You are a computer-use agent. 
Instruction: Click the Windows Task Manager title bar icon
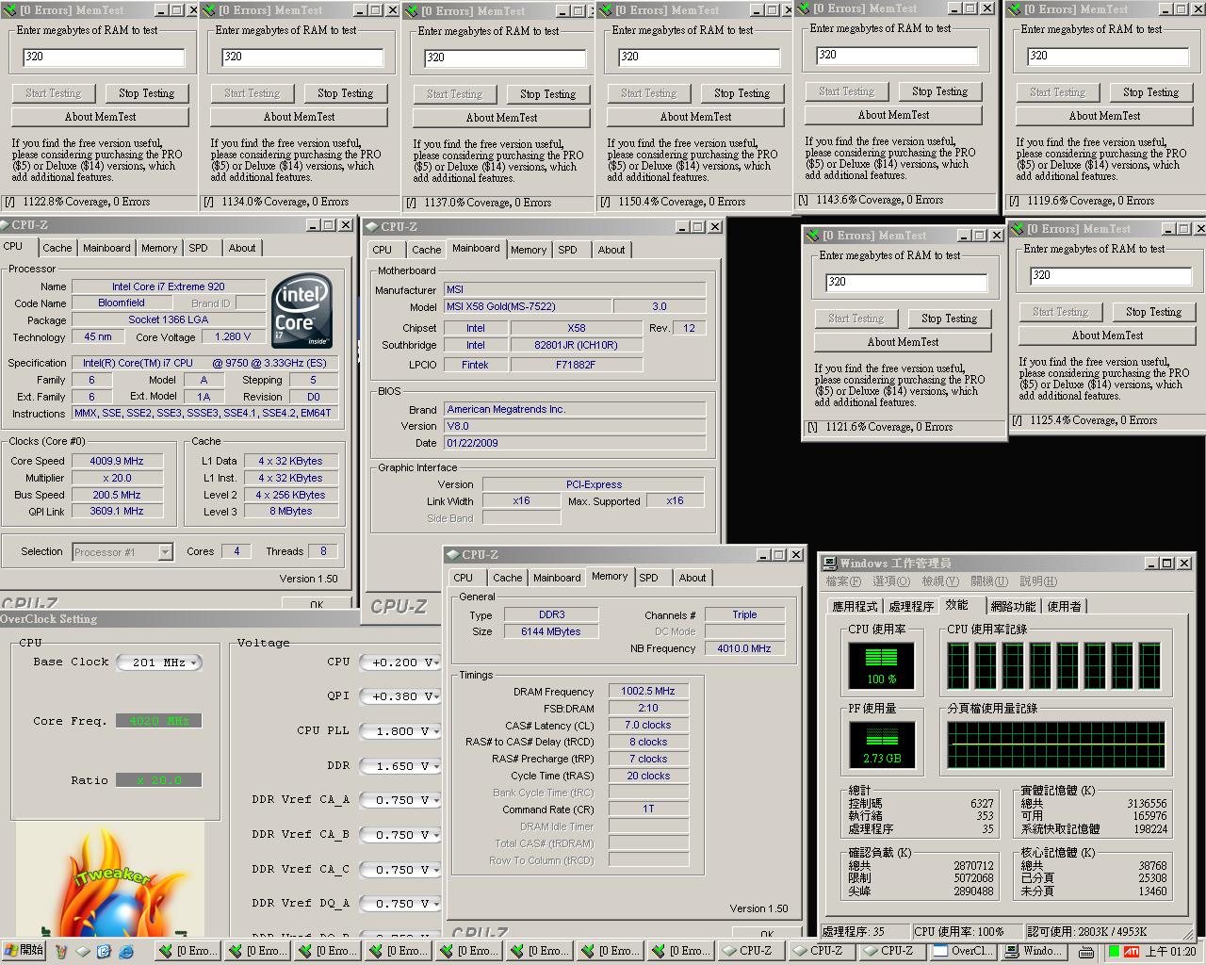pos(829,563)
